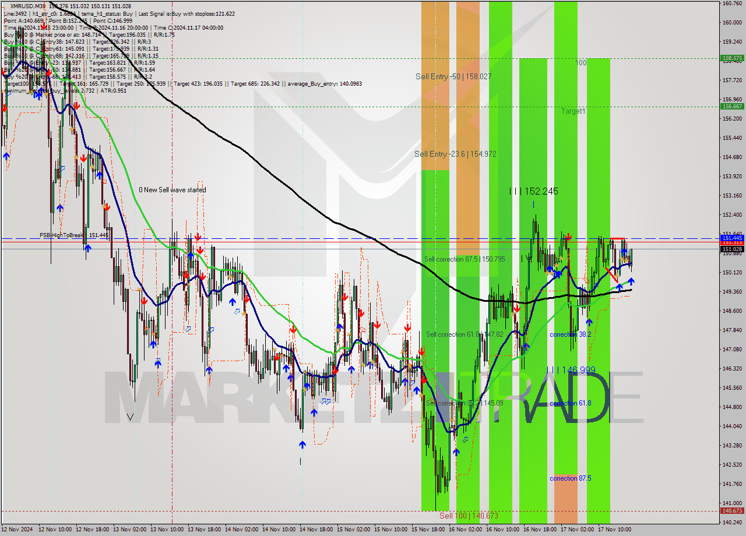The image size is (746, 536).
Task: Click the 'correction 87.5' blue label
Action: click(570, 478)
